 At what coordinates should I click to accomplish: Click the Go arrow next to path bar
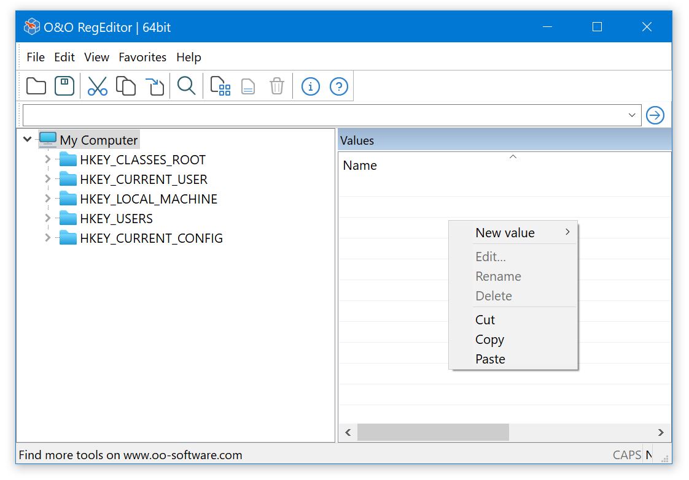click(655, 115)
